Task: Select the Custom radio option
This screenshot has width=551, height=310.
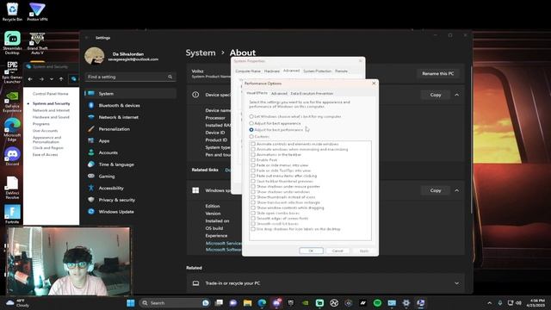Action: point(251,136)
